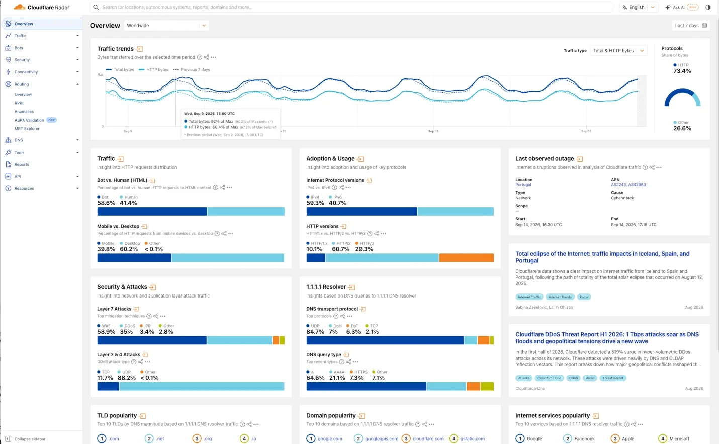Click the more options dots for HTTP versions
Screen dimensions: 719x444
[x=384, y=234]
